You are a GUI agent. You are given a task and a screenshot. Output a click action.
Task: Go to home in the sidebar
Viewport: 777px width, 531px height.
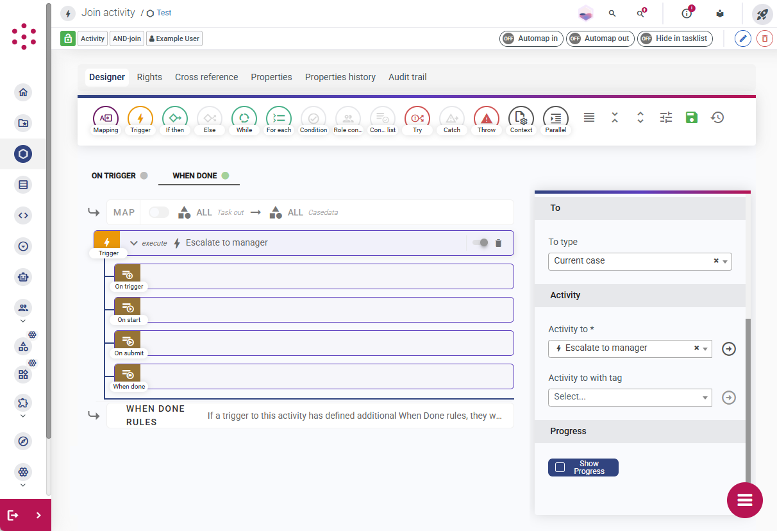(x=23, y=92)
